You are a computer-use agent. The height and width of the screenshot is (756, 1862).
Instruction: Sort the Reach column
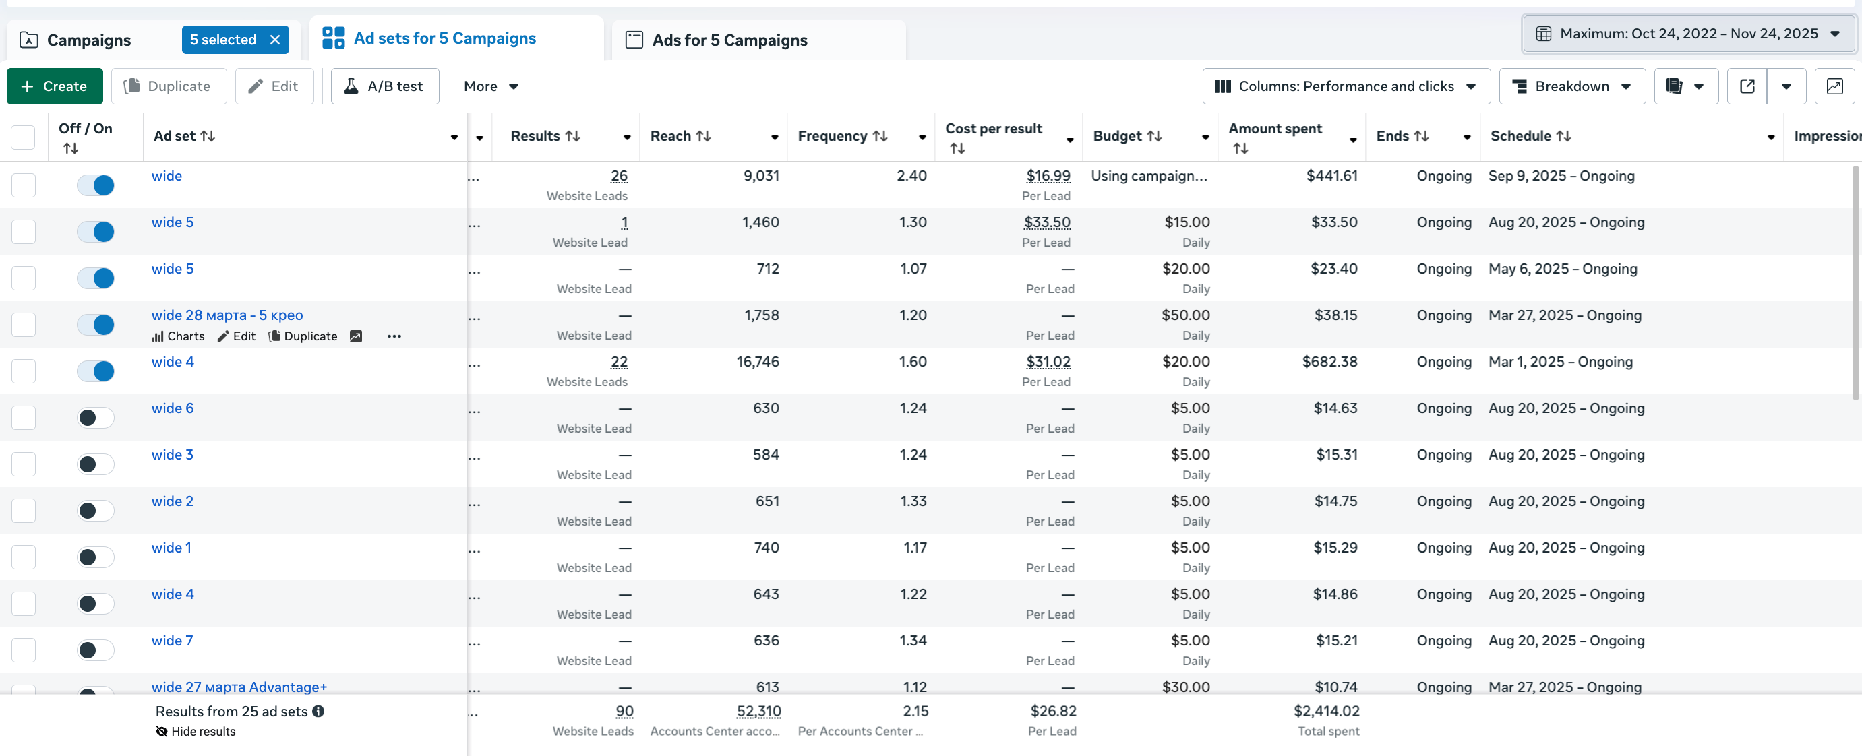703,136
